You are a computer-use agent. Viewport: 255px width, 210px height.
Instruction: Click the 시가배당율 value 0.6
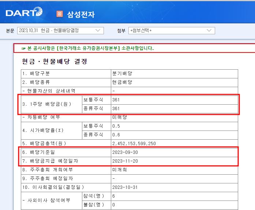point(116,135)
